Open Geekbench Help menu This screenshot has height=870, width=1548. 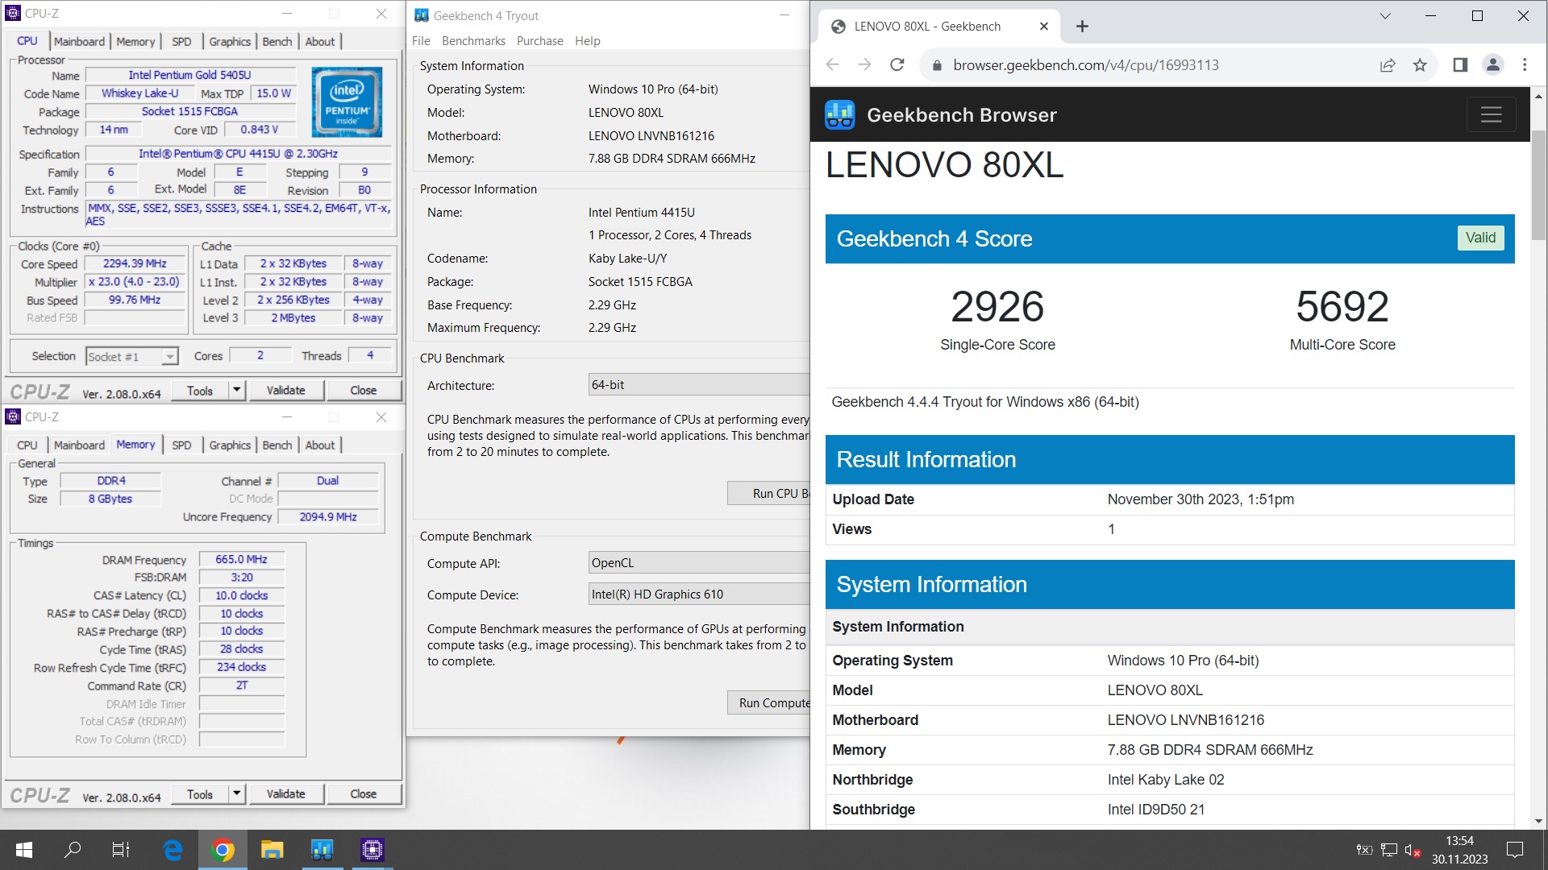click(587, 41)
